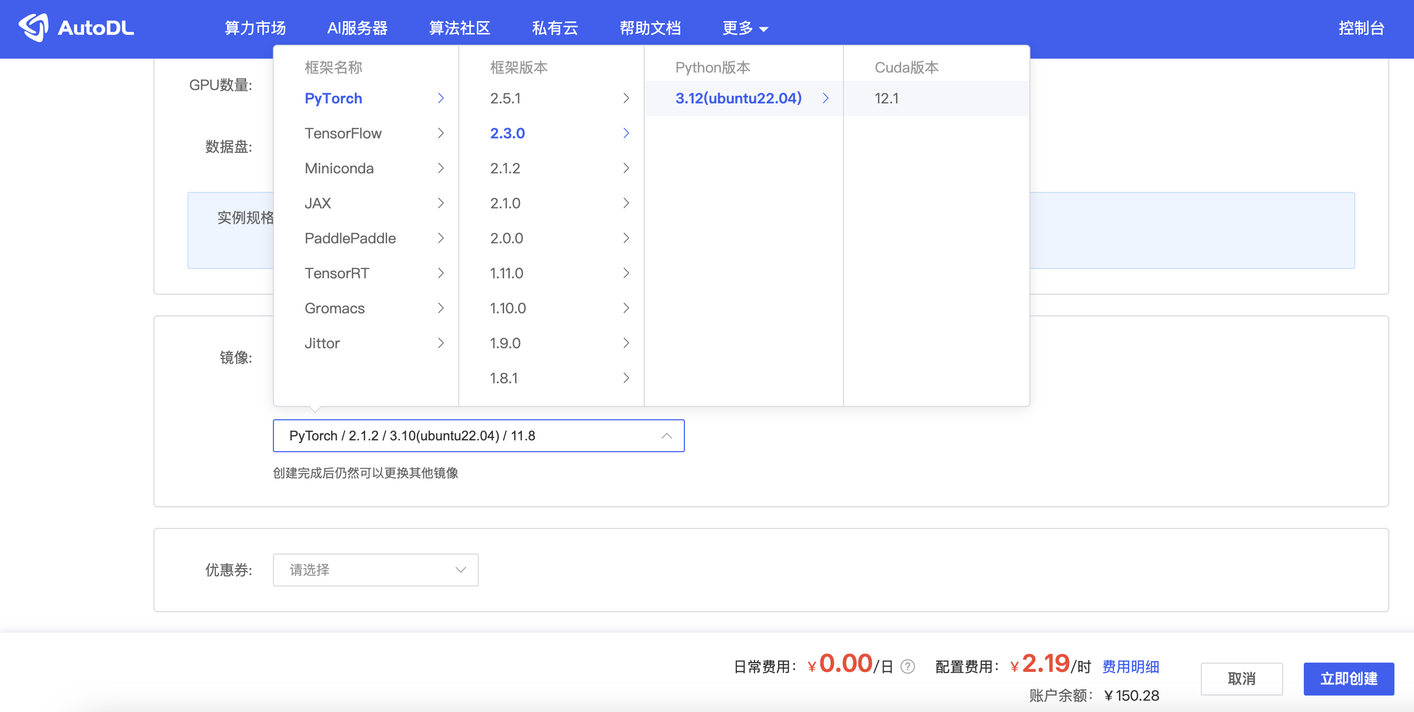This screenshot has height=712, width=1414.
Task: Click the 取消 button
Action: click(1242, 679)
